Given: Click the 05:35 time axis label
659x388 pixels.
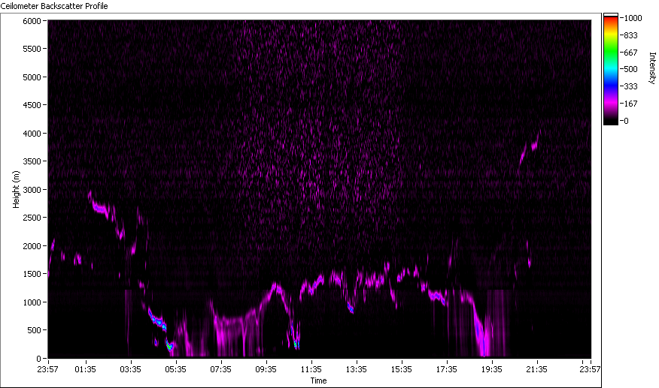Looking at the screenshot, I should pos(176,369).
